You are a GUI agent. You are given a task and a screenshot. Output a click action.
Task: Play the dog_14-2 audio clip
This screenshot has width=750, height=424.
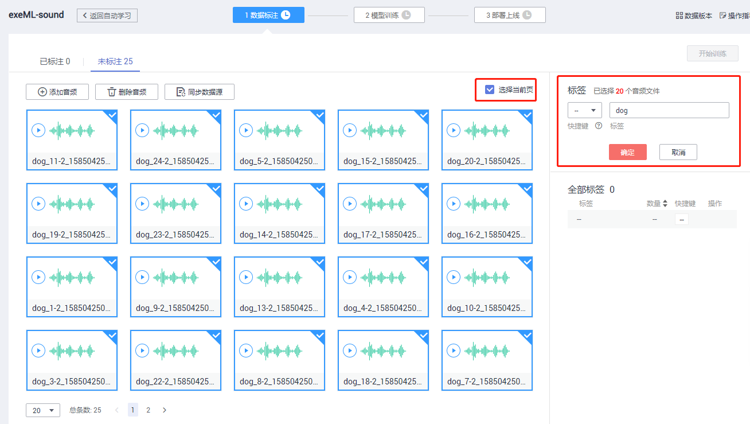tap(246, 204)
